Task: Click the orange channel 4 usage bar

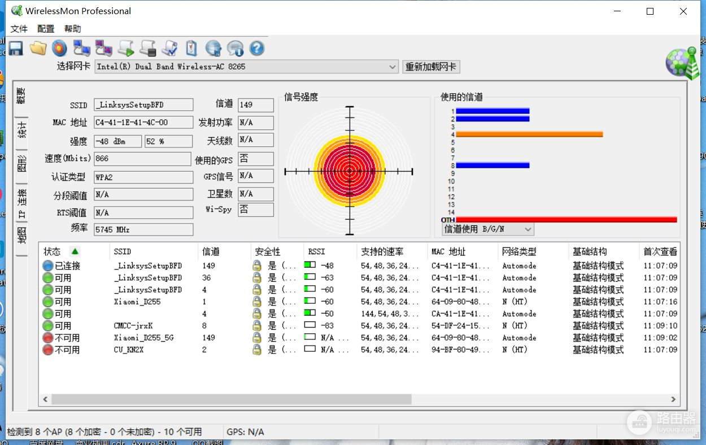Action: click(529, 134)
